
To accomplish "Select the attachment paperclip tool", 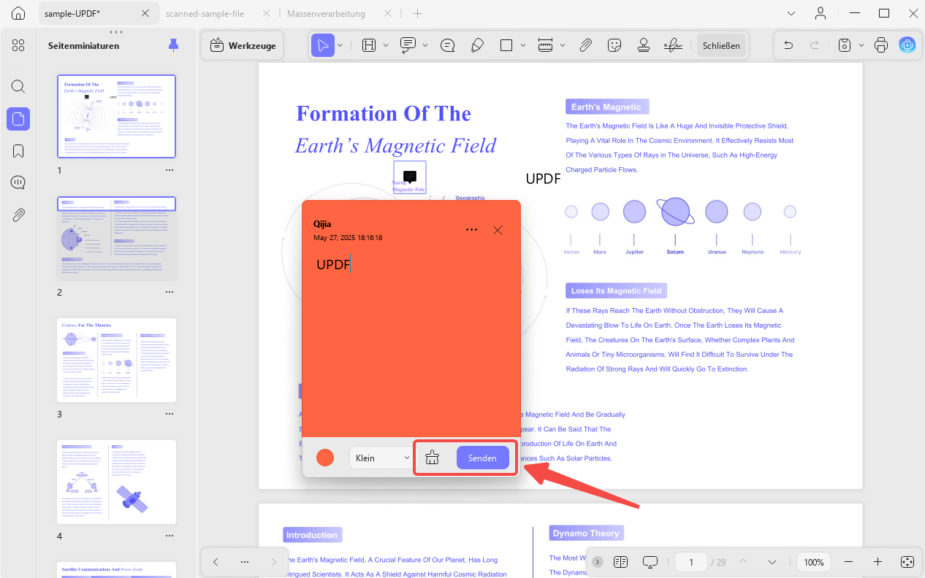I will (585, 45).
